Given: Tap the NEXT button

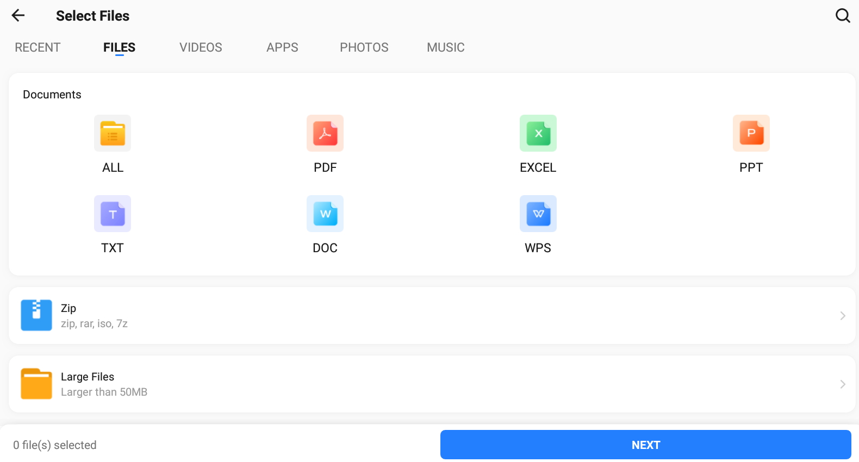Looking at the screenshot, I should [x=646, y=445].
